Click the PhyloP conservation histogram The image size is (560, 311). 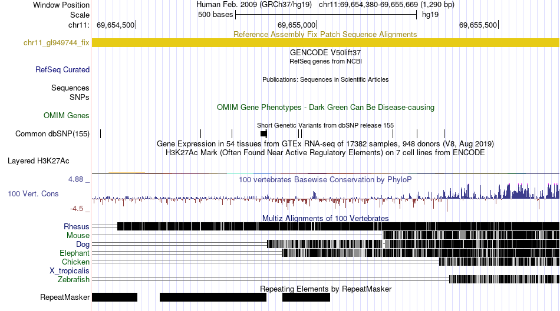pos(325,198)
